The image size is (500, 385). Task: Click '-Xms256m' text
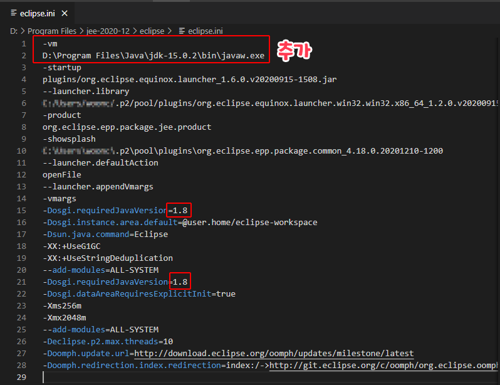[62, 306]
